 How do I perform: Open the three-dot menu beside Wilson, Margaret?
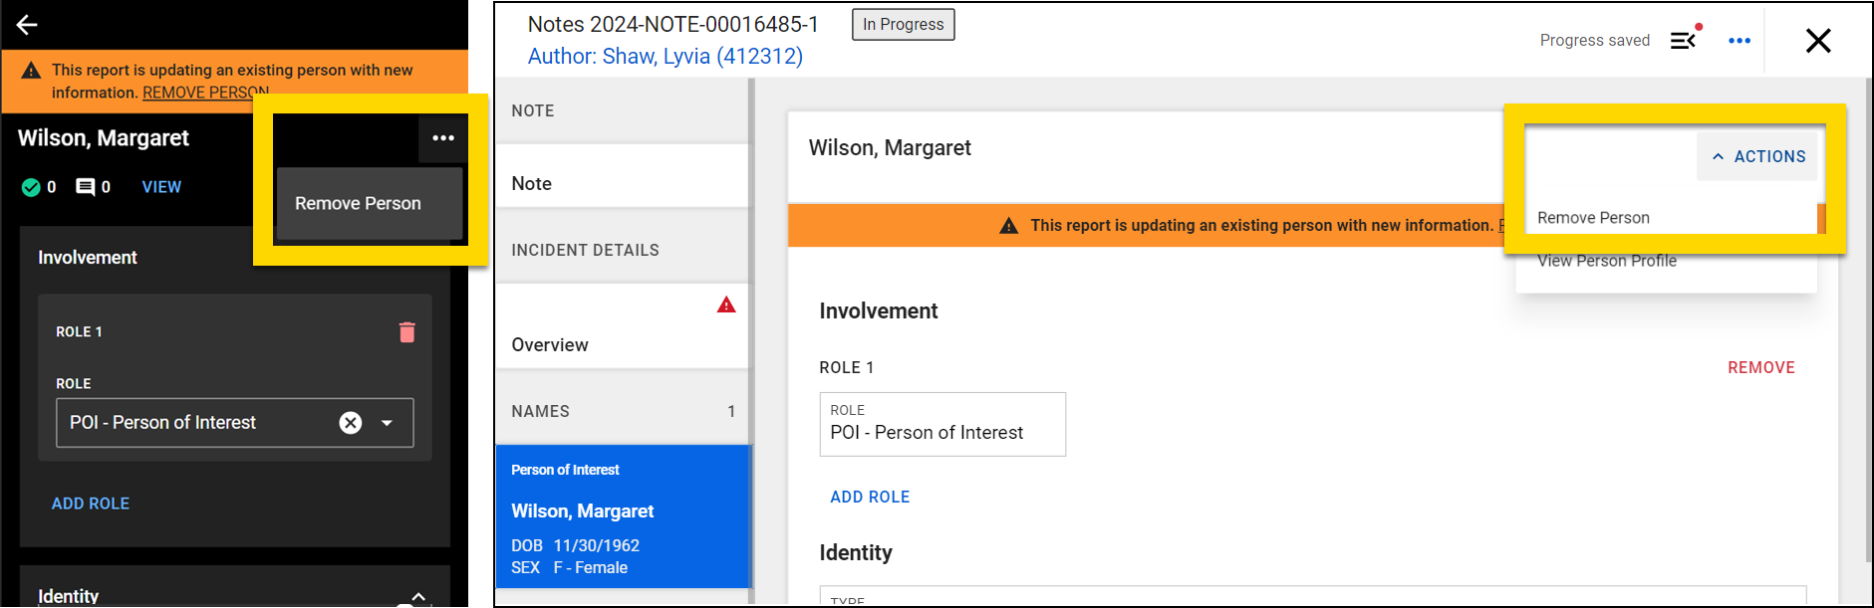[x=443, y=138]
